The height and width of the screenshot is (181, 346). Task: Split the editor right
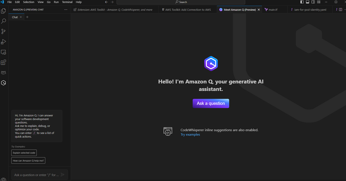click(x=341, y=10)
